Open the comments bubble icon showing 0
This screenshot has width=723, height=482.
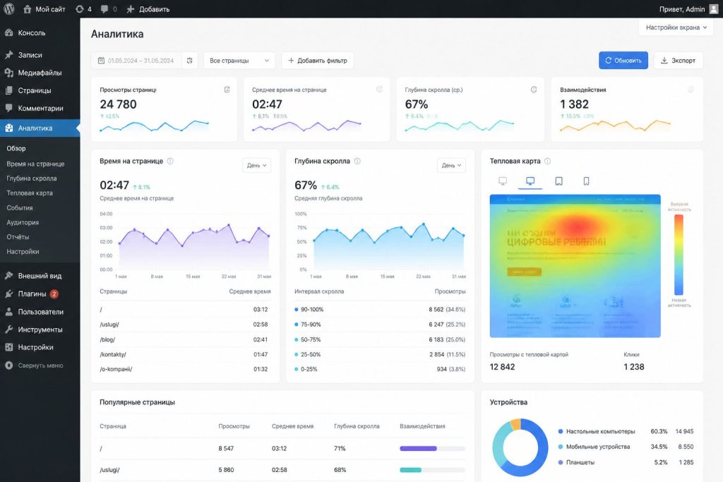[104, 8]
